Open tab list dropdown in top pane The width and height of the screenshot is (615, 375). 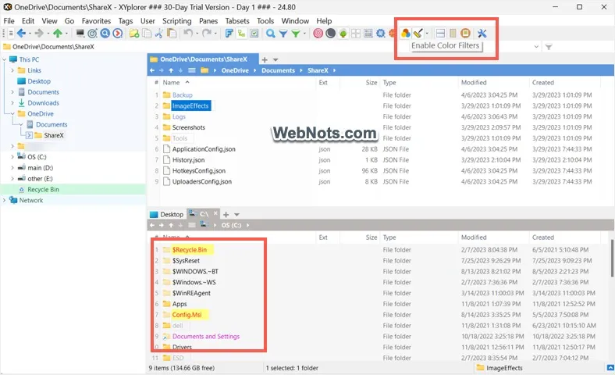(x=276, y=60)
